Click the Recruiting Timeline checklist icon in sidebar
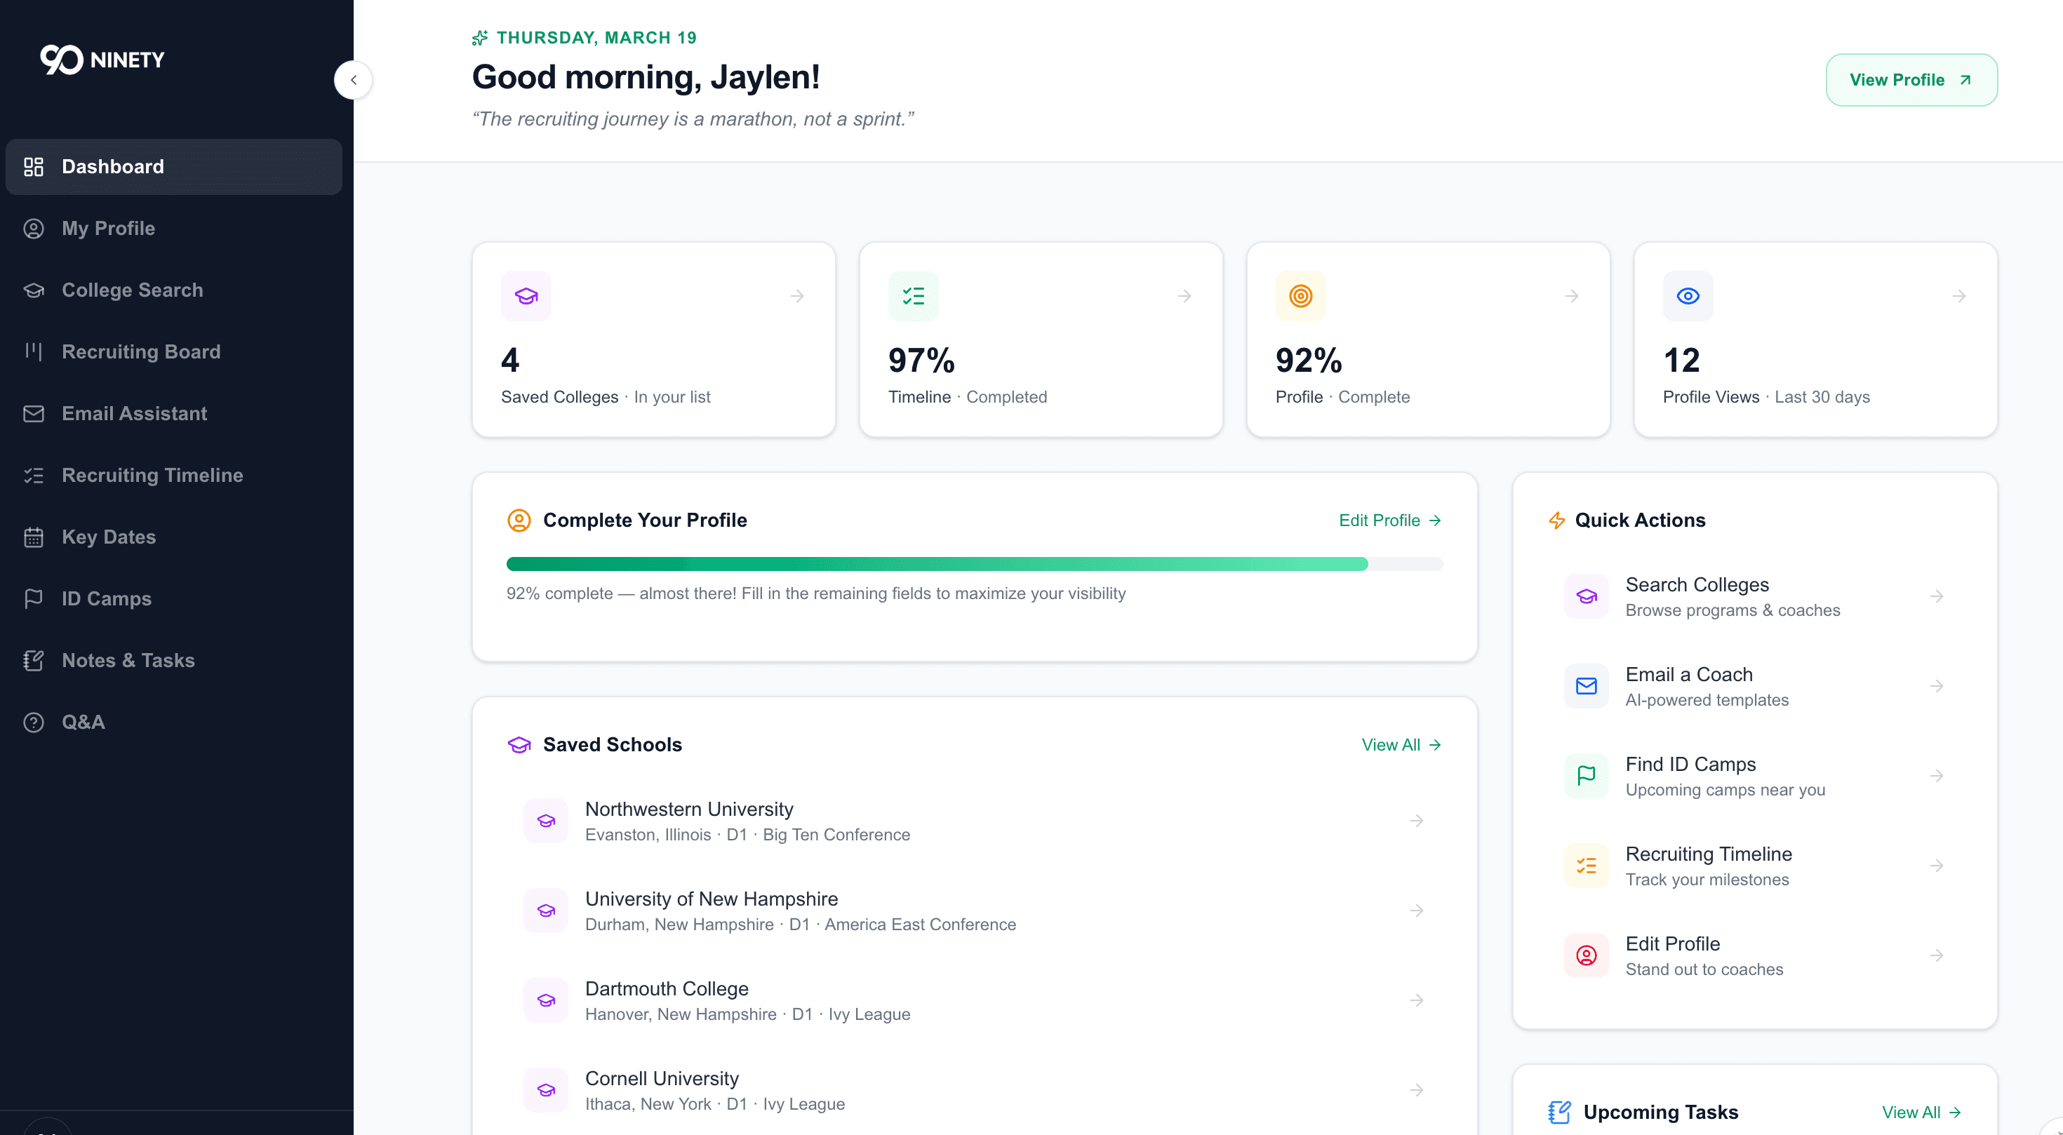 point(34,476)
